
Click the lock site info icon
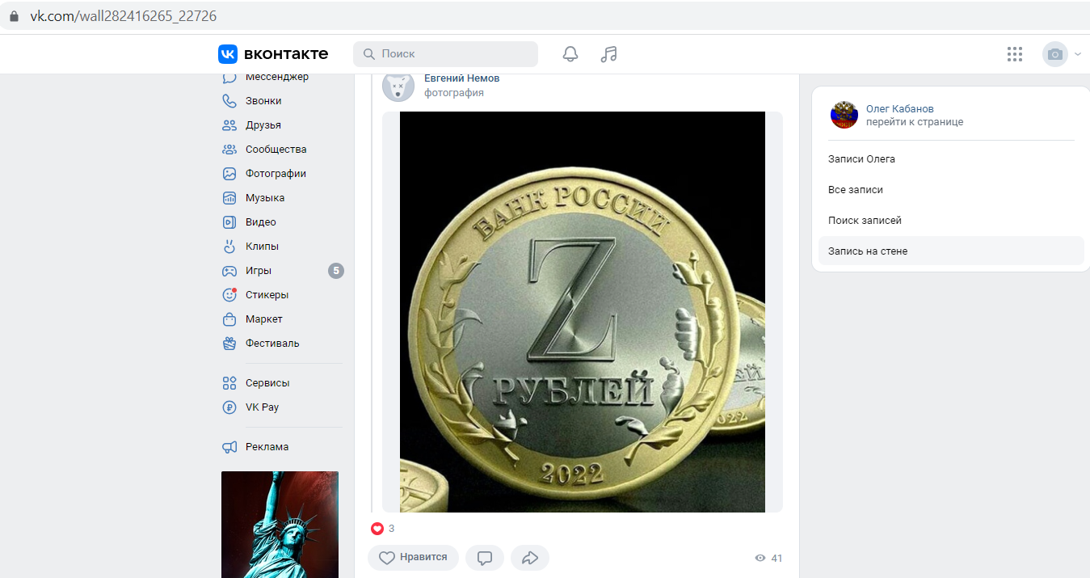pyautogui.click(x=13, y=16)
